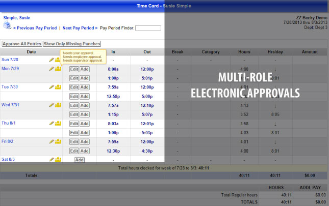Viewport: 329px width, 206px height.
Task: Add a punch to Wed 7/31 1:15p row
Action: click(84, 114)
